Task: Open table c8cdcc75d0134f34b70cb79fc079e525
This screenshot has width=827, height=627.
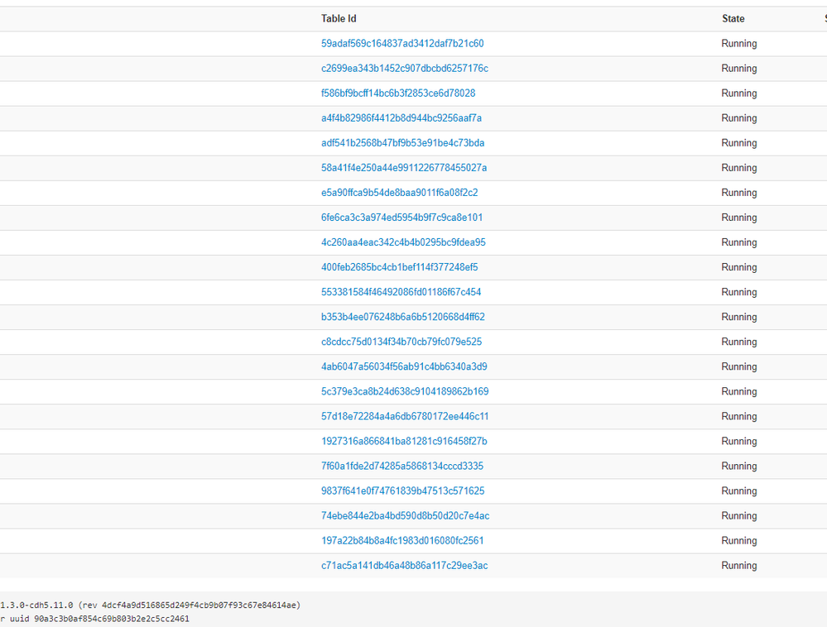Action: pyautogui.click(x=399, y=341)
